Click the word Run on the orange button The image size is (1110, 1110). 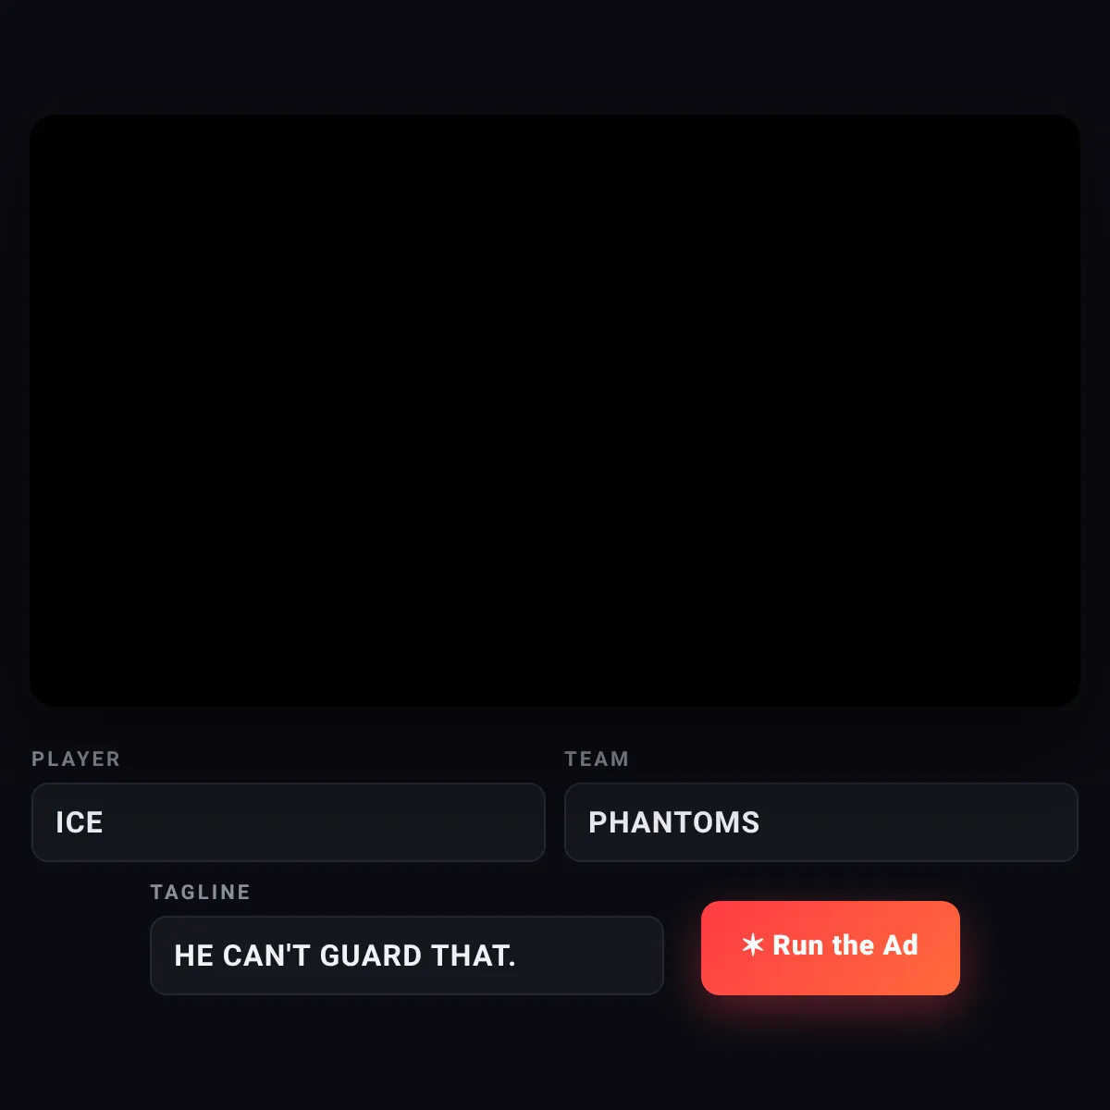(x=798, y=945)
